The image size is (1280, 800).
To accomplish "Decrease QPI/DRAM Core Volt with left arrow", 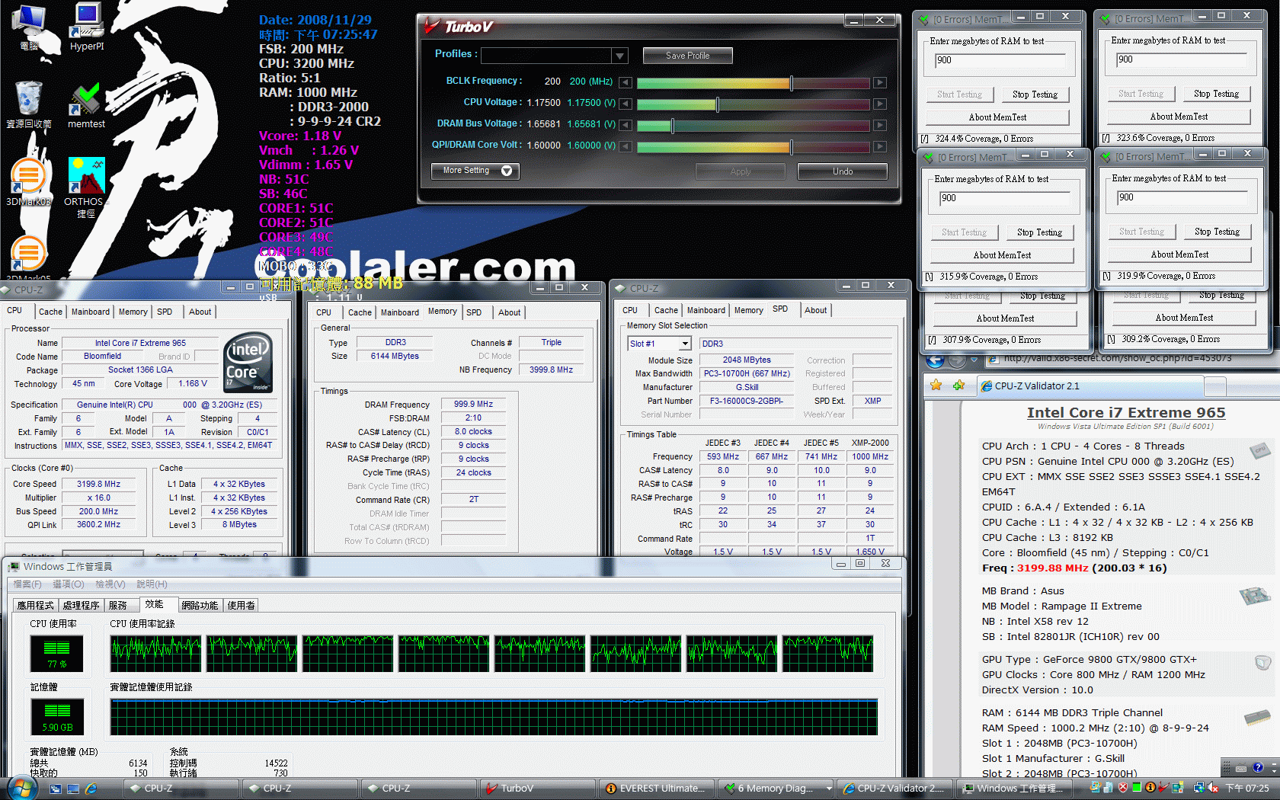I will [625, 146].
